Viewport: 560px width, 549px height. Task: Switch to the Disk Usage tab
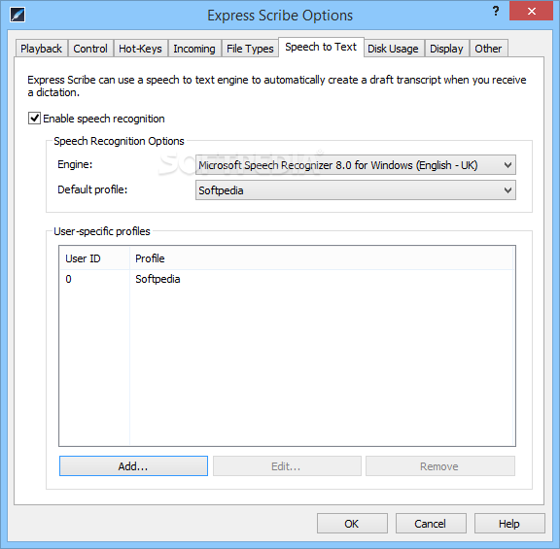point(393,49)
